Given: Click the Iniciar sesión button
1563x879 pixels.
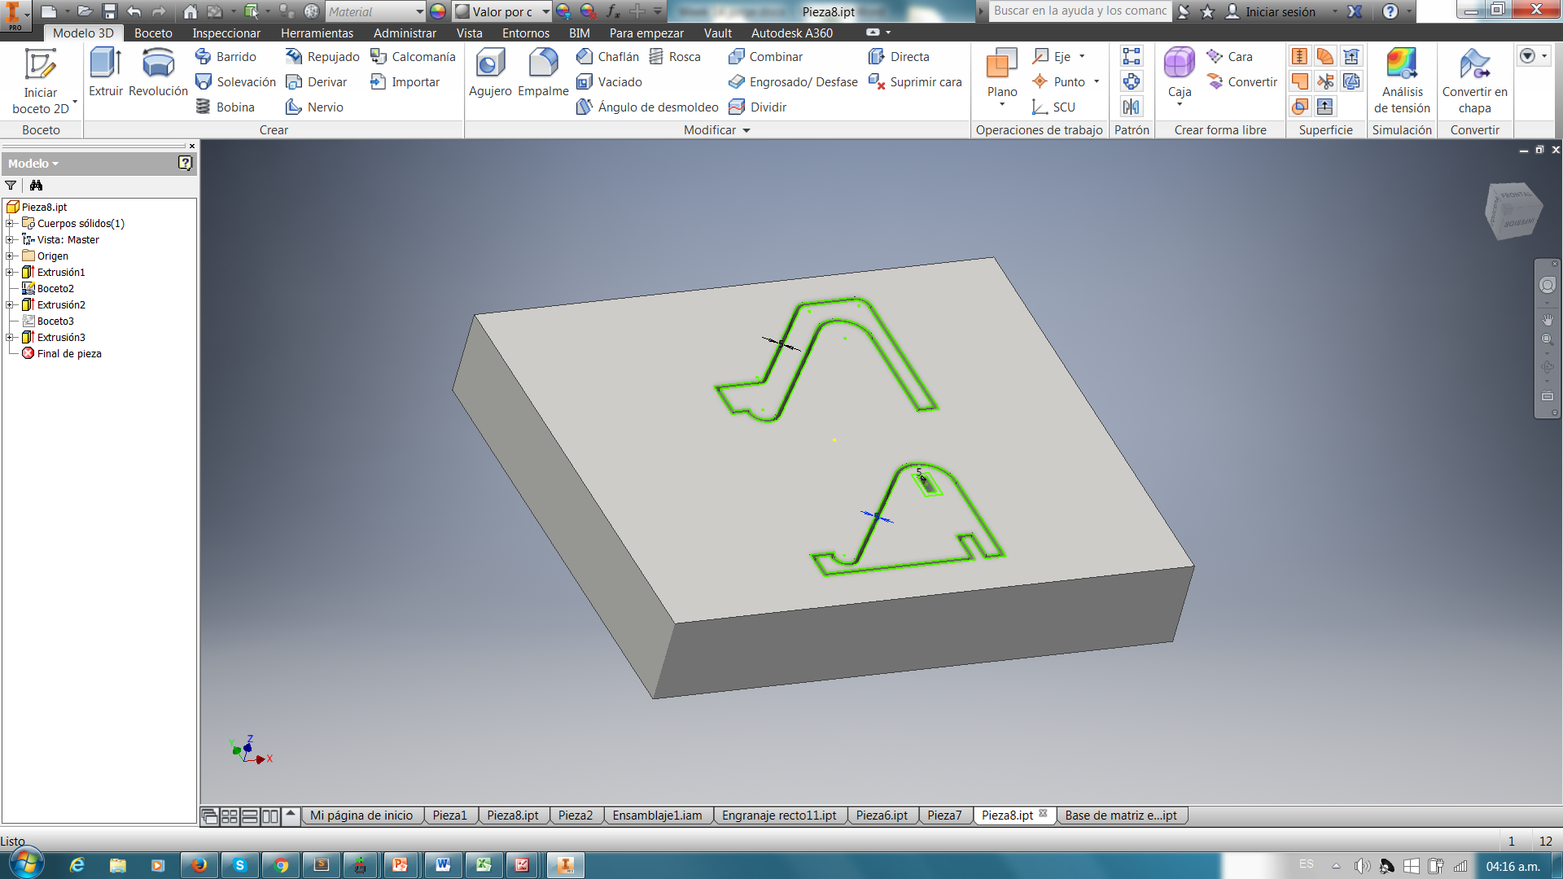Looking at the screenshot, I should click(x=1280, y=11).
